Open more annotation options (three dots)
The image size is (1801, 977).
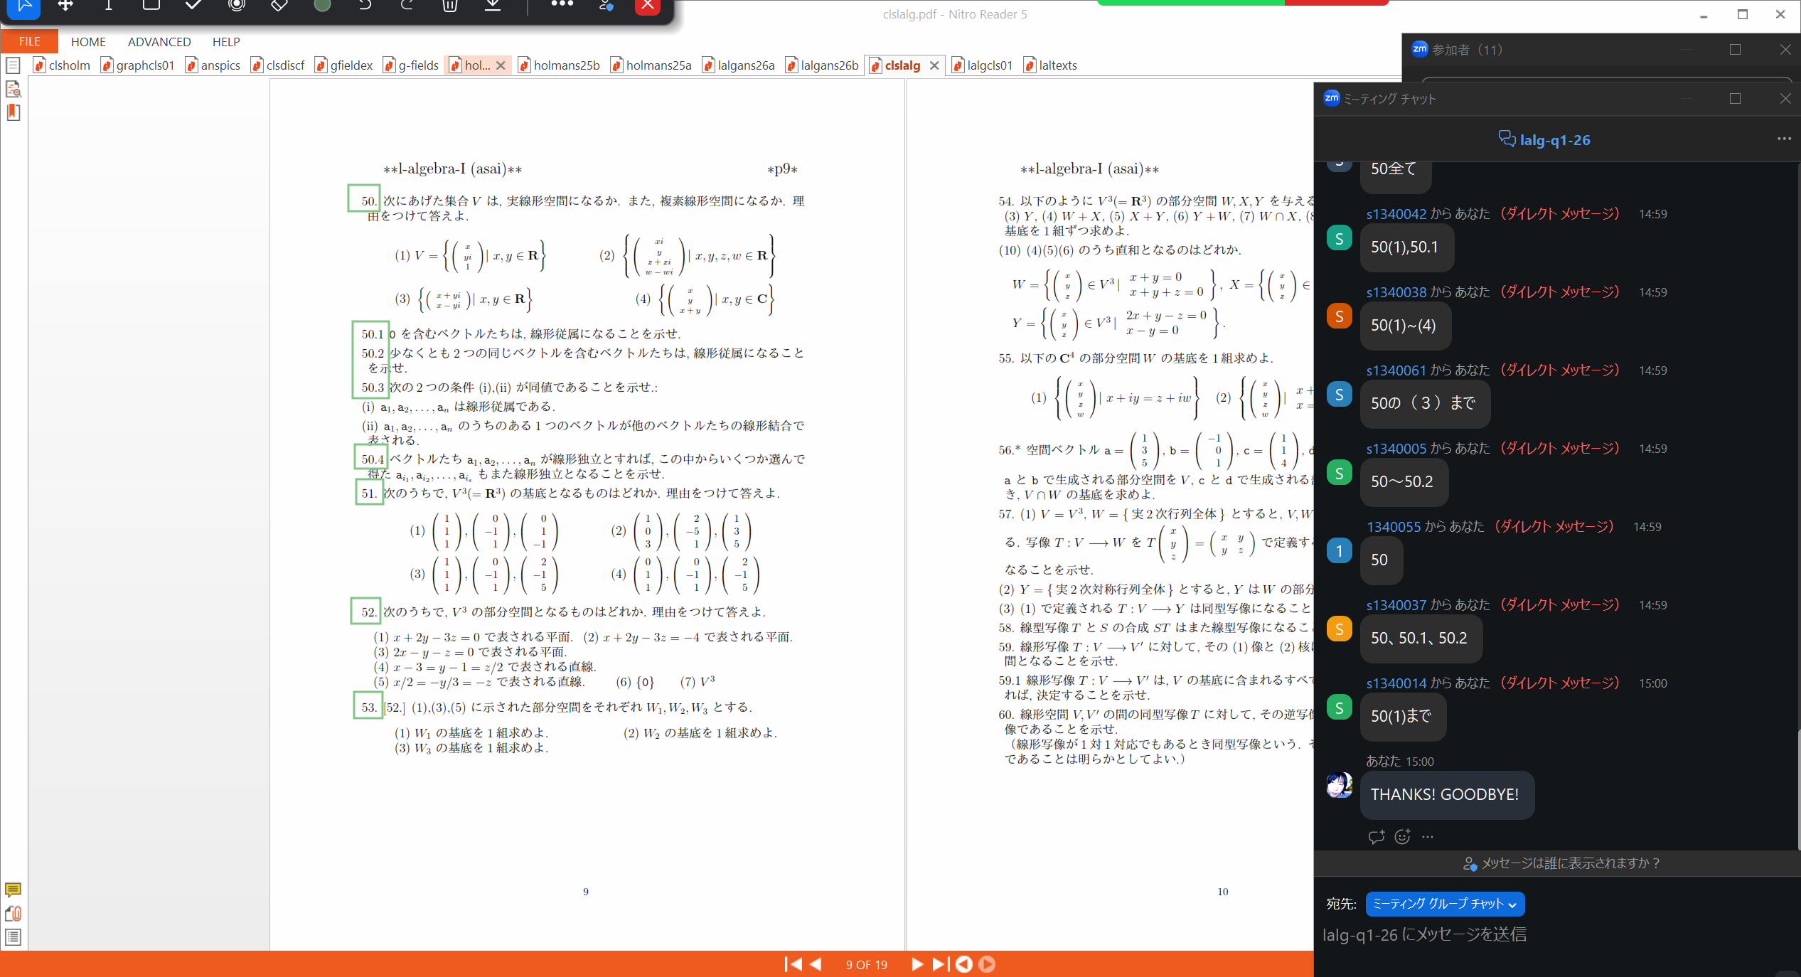pos(562,4)
